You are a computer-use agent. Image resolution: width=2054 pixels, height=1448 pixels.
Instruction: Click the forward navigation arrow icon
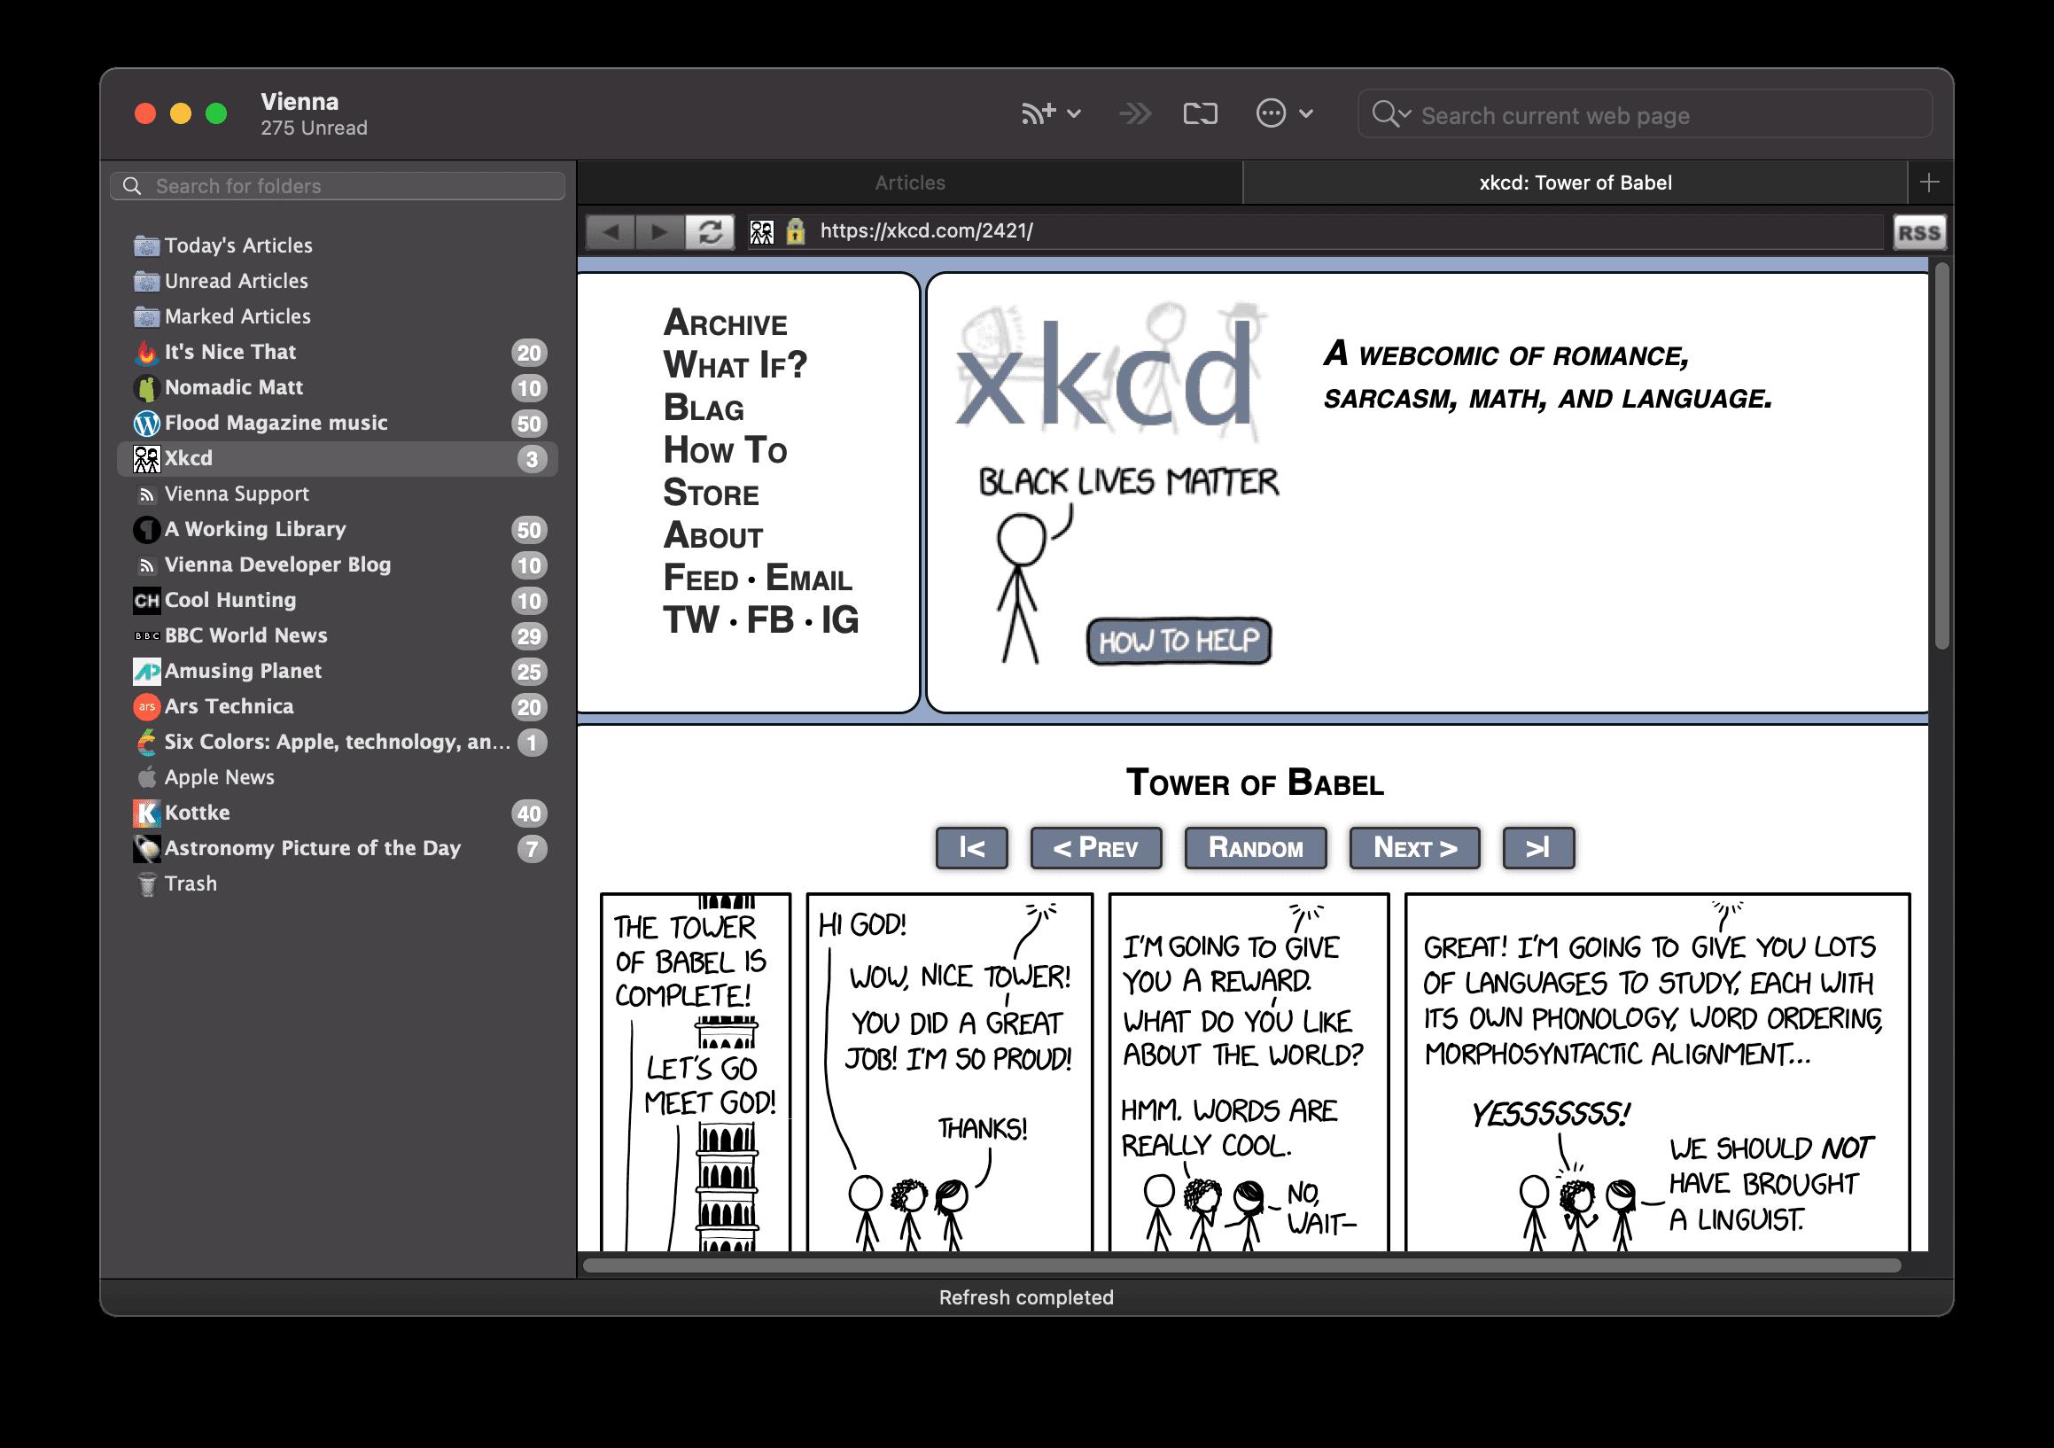coord(657,230)
